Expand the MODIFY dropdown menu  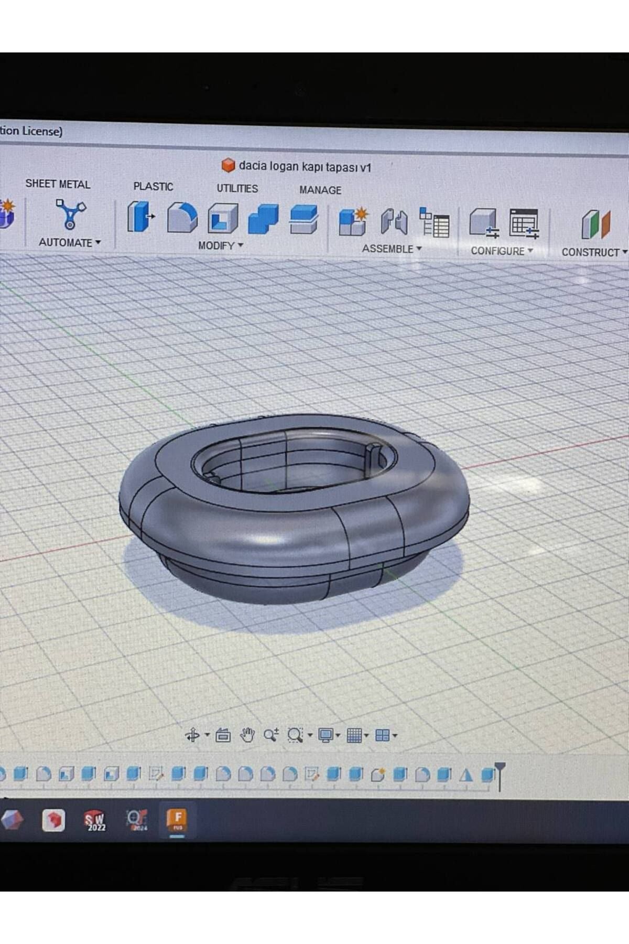click(x=220, y=245)
